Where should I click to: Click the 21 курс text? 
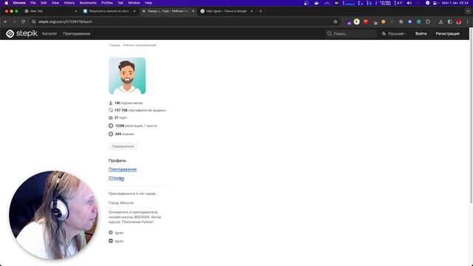tap(120, 117)
